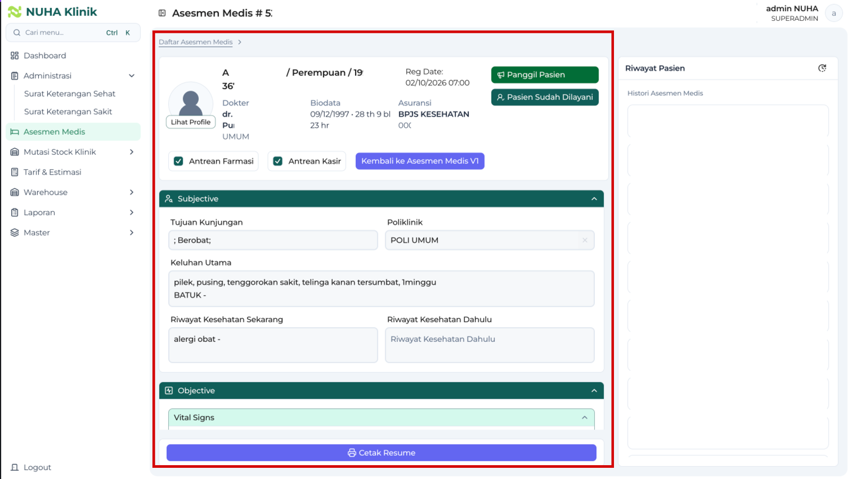
Task: Focus the Cari menu search field
Action: (73, 32)
